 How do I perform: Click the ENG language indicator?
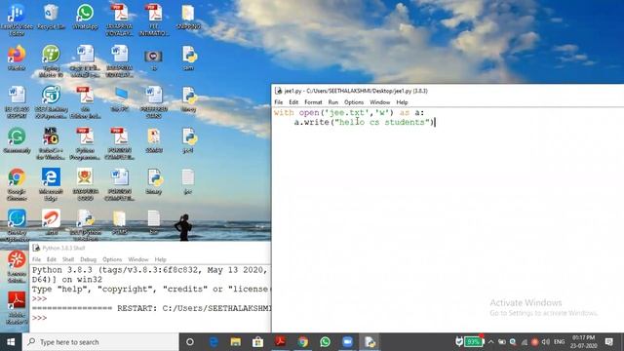tap(559, 342)
